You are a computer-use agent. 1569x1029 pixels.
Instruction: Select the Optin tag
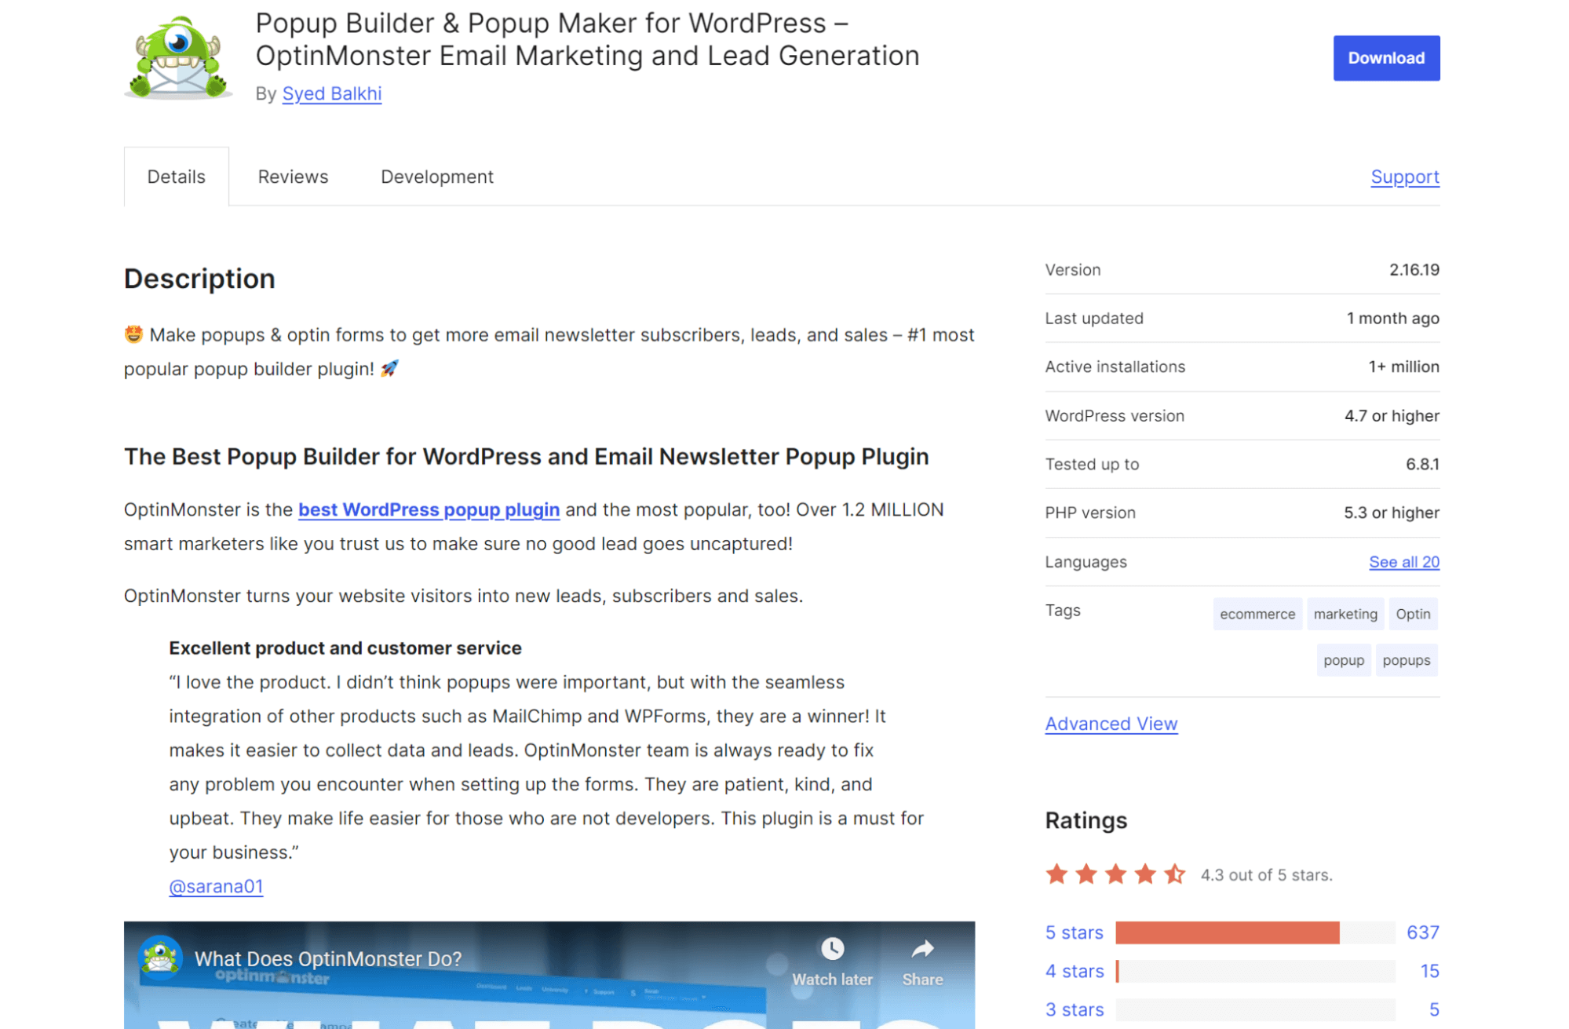point(1413,614)
